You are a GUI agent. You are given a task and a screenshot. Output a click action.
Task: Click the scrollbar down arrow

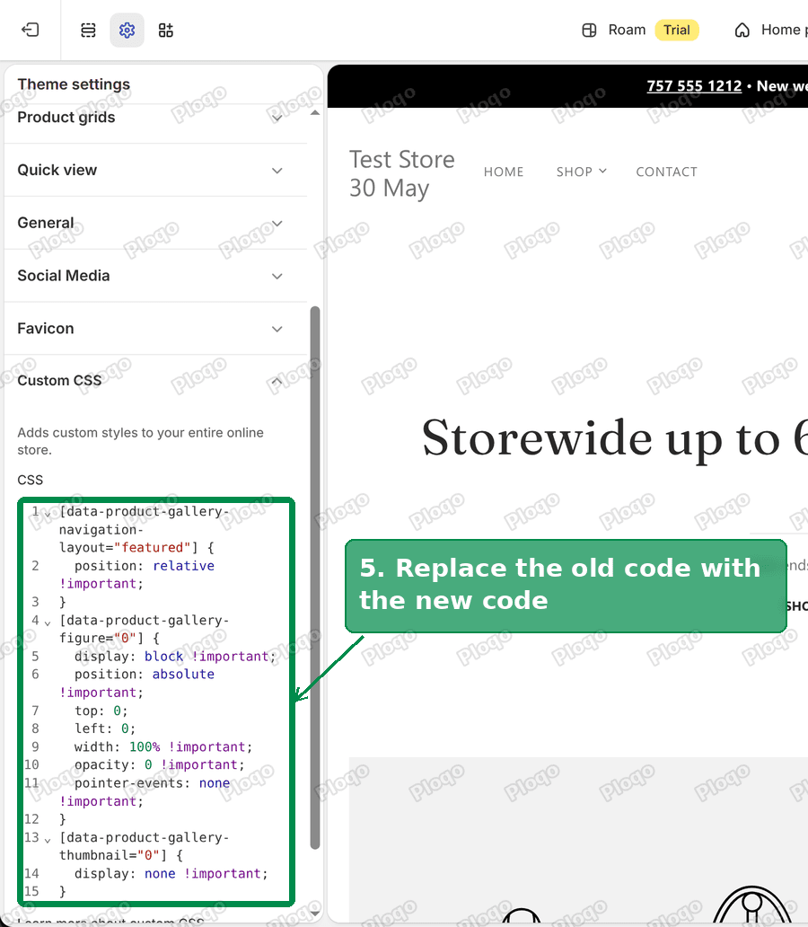pos(315,914)
